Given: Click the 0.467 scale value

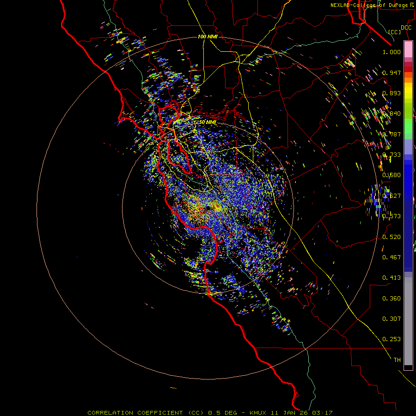Looking at the screenshot, I should coord(392,257).
